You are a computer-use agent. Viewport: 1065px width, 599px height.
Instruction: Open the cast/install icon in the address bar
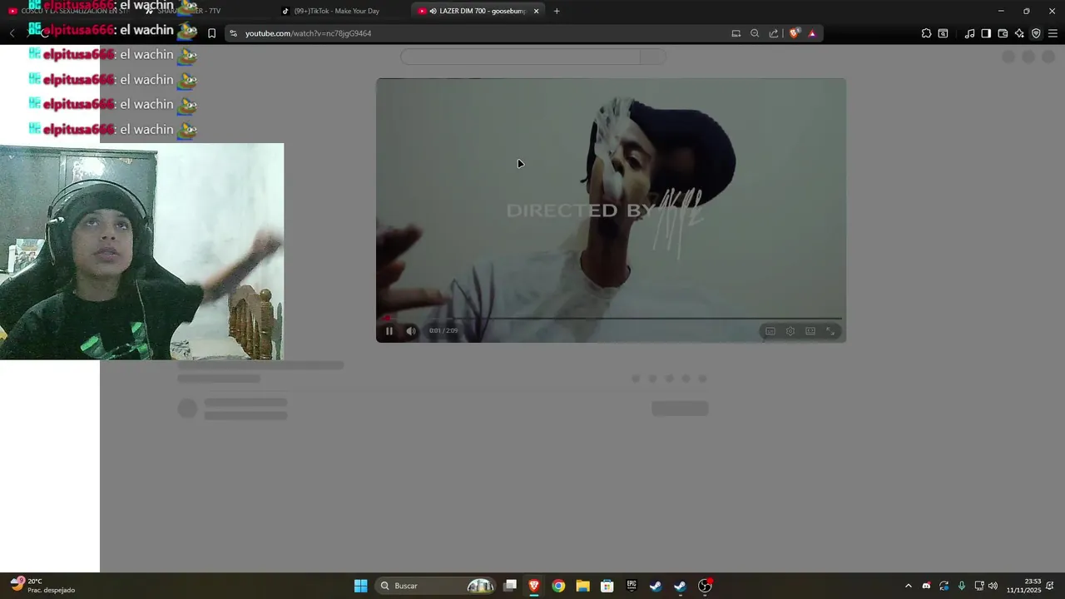click(x=736, y=33)
